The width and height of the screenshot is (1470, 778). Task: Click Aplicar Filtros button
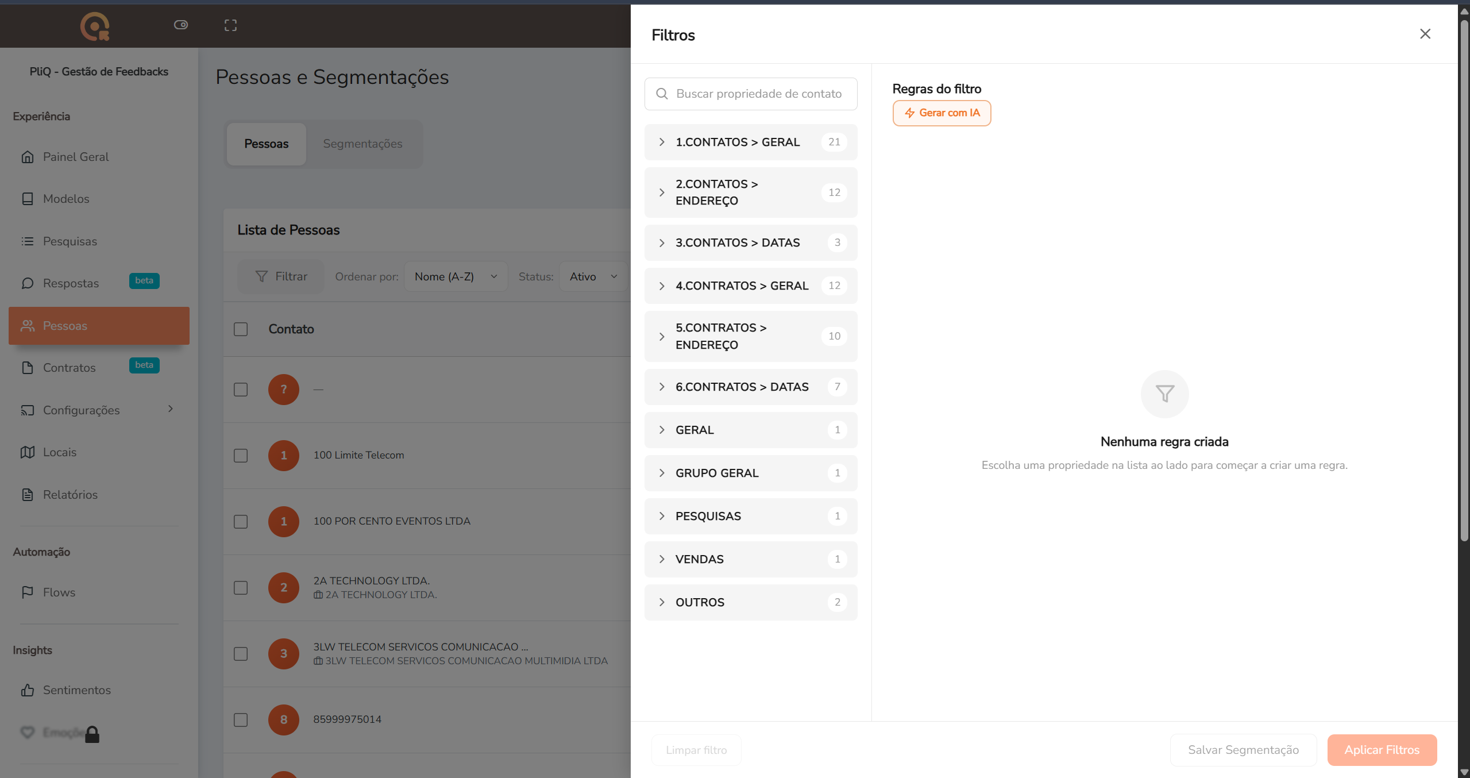point(1382,750)
